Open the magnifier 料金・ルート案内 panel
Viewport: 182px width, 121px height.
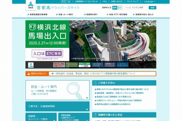pyautogui.click(x=57, y=90)
